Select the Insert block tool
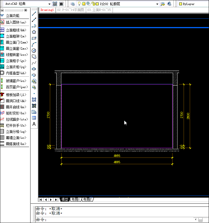The height and width of the screenshot is (223, 209). click(34, 81)
